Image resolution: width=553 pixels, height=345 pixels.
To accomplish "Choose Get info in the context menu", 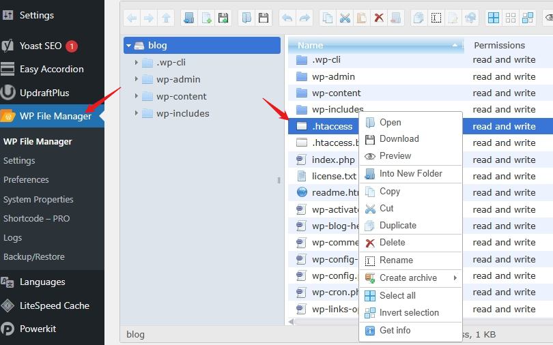I will tap(410, 330).
